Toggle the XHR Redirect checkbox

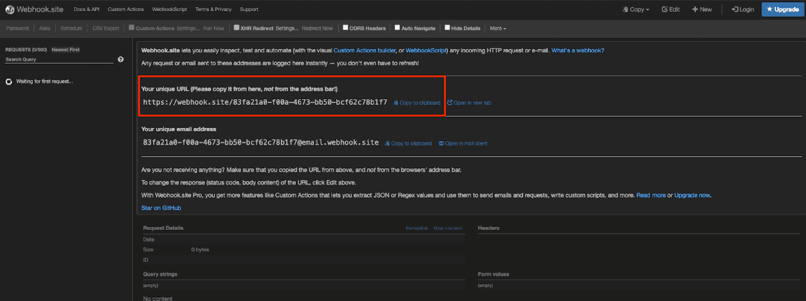pos(236,28)
